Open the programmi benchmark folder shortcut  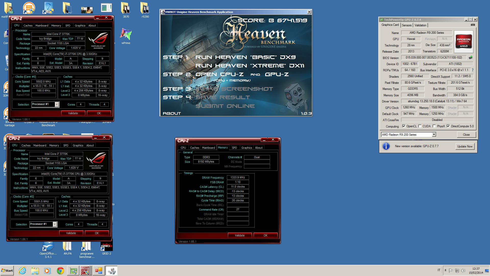87,250
